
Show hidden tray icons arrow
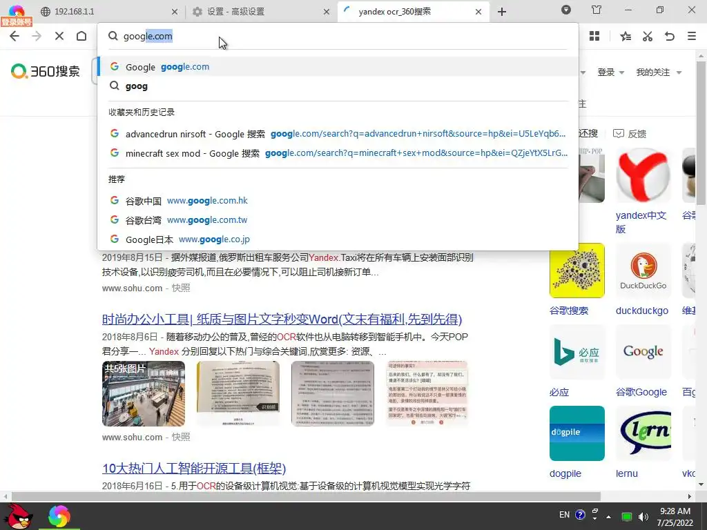coord(609,516)
